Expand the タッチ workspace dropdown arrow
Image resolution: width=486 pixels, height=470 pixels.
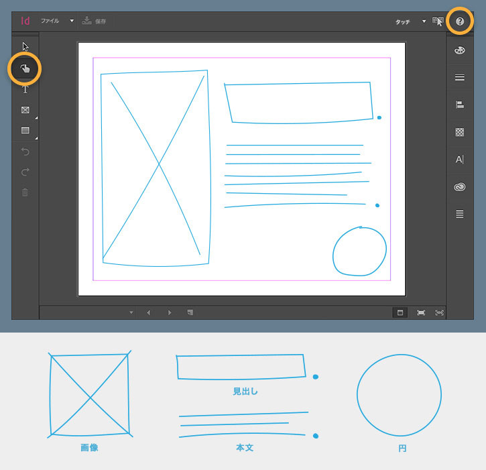coord(424,21)
